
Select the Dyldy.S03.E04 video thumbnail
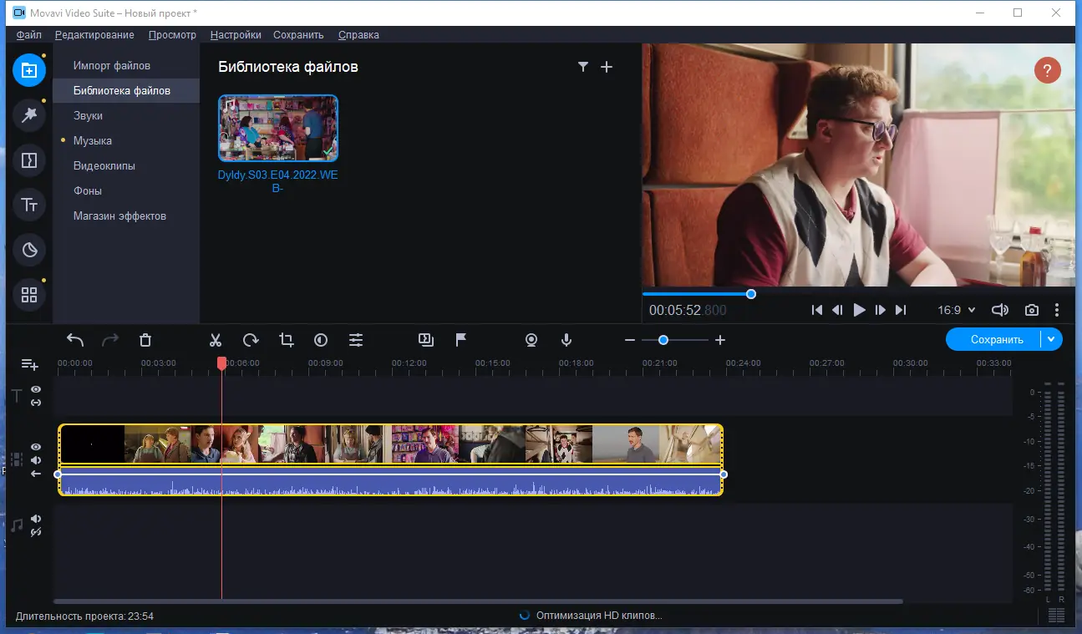278,128
